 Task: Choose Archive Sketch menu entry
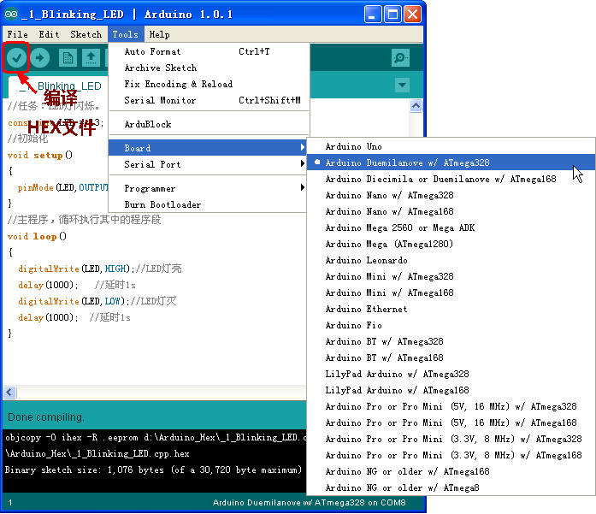click(209, 68)
